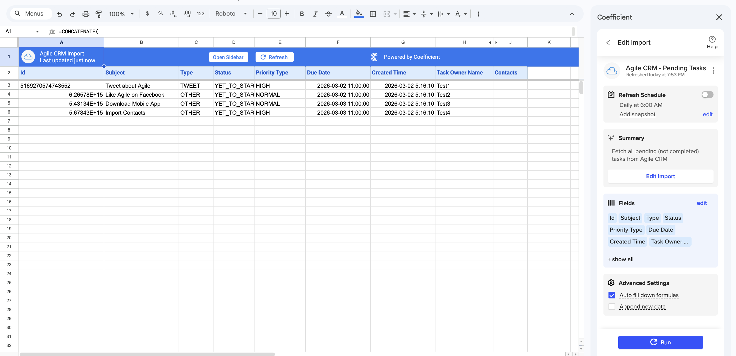The height and width of the screenshot is (356, 736).
Task: Click the 'Priority Type' field chip
Action: [626, 230]
